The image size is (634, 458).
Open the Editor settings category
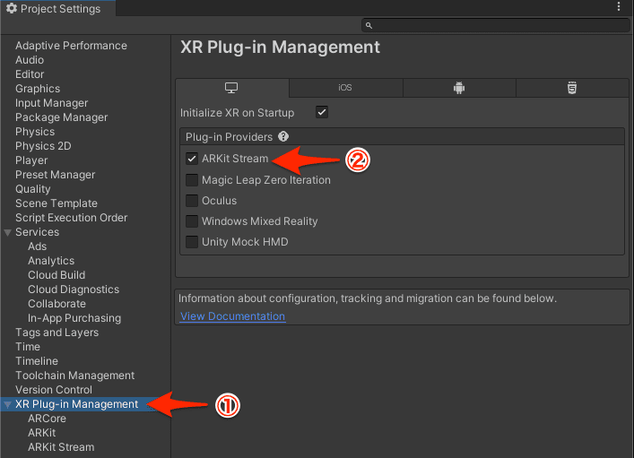click(x=30, y=74)
